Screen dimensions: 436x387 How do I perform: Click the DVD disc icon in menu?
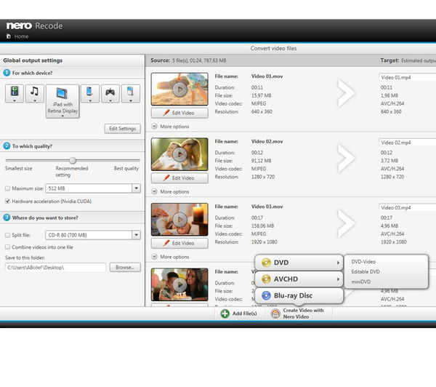[x=266, y=263]
